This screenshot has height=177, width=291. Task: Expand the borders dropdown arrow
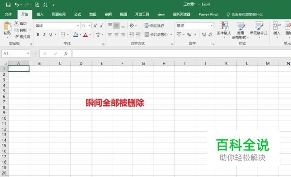tap(68, 35)
